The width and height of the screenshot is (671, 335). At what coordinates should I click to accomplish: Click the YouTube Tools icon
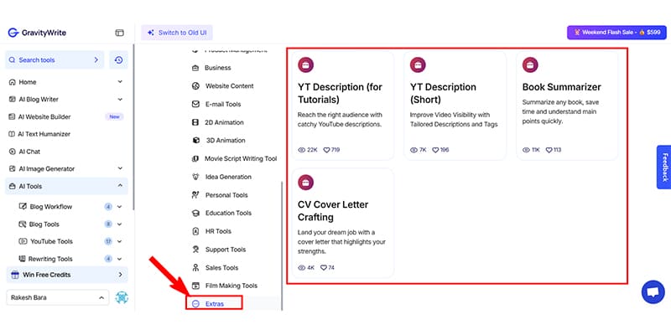coord(23,241)
